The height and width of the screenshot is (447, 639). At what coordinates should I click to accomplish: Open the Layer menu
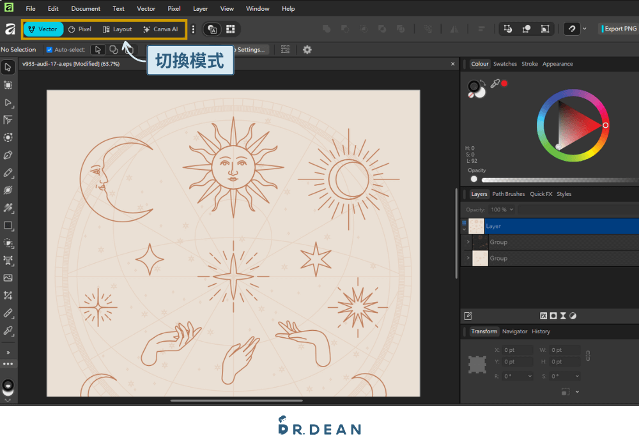[200, 8]
